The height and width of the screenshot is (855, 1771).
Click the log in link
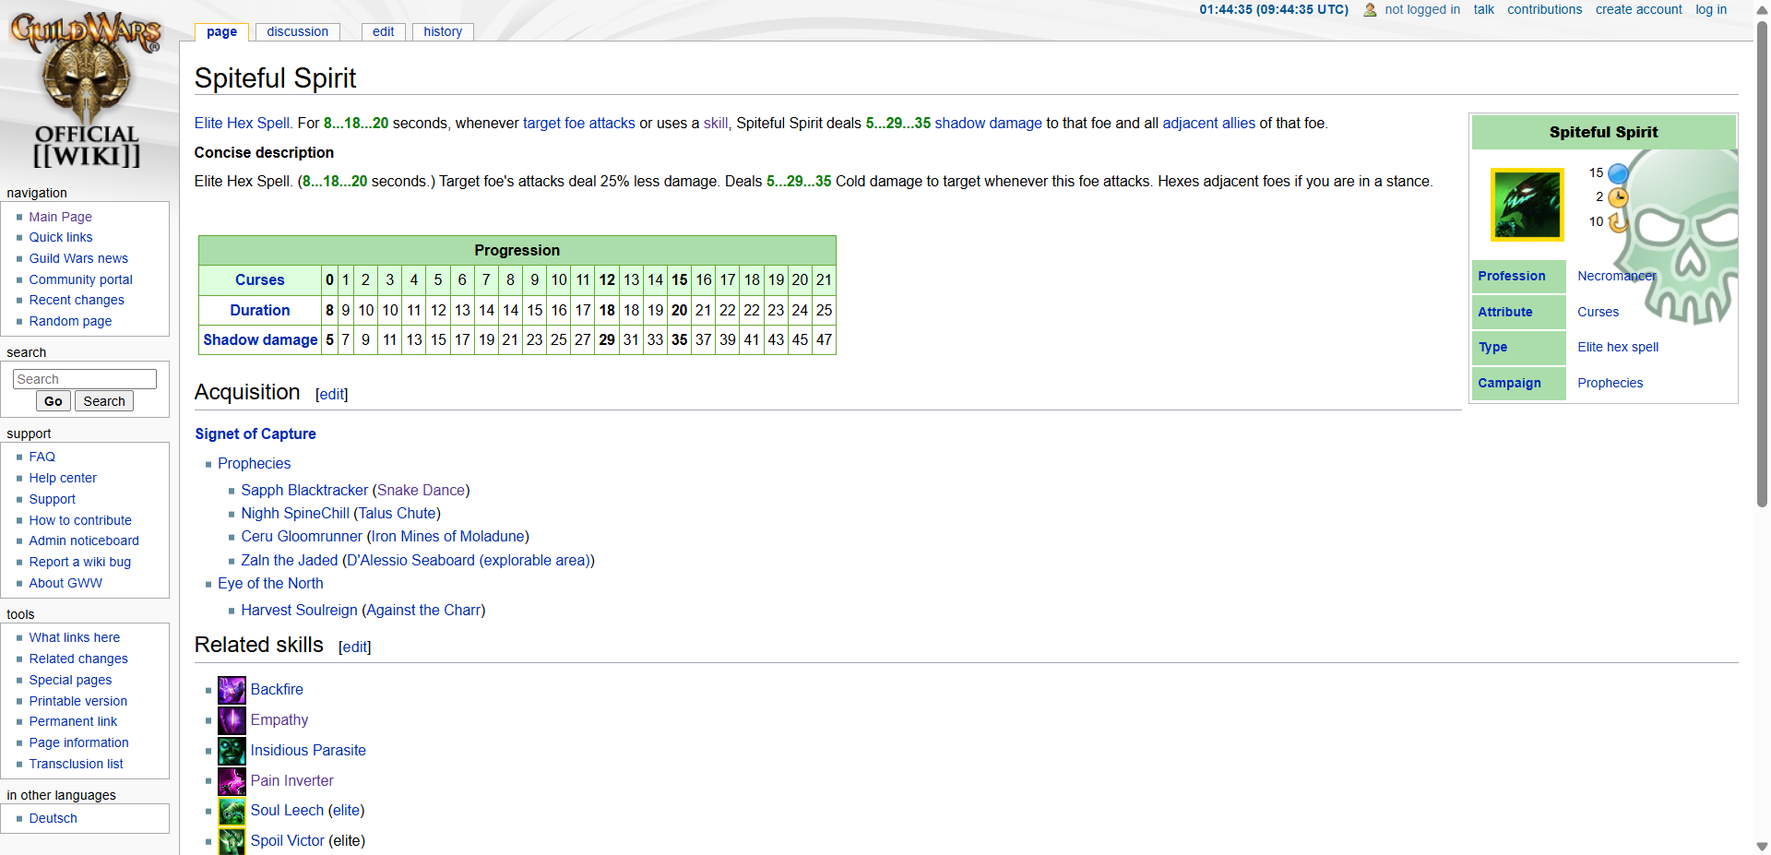point(1710,9)
